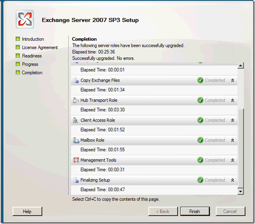Viewport: 255px width, 224px height.
Task: Select the Readiness step label
Action: pos(32,56)
